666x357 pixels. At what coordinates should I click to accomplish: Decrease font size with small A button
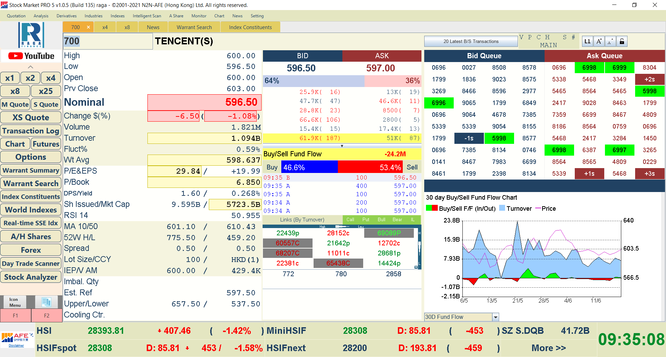[610, 41]
